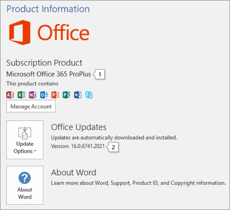Click the OneNote app icon
The width and height of the screenshot is (230, 210).
33,95
